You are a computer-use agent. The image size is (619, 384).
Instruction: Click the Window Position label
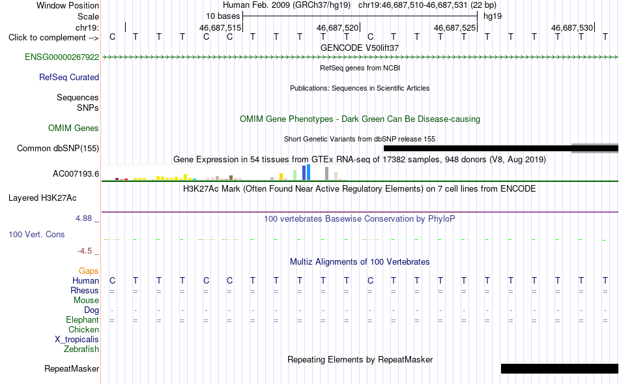pyautogui.click(x=68, y=5)
